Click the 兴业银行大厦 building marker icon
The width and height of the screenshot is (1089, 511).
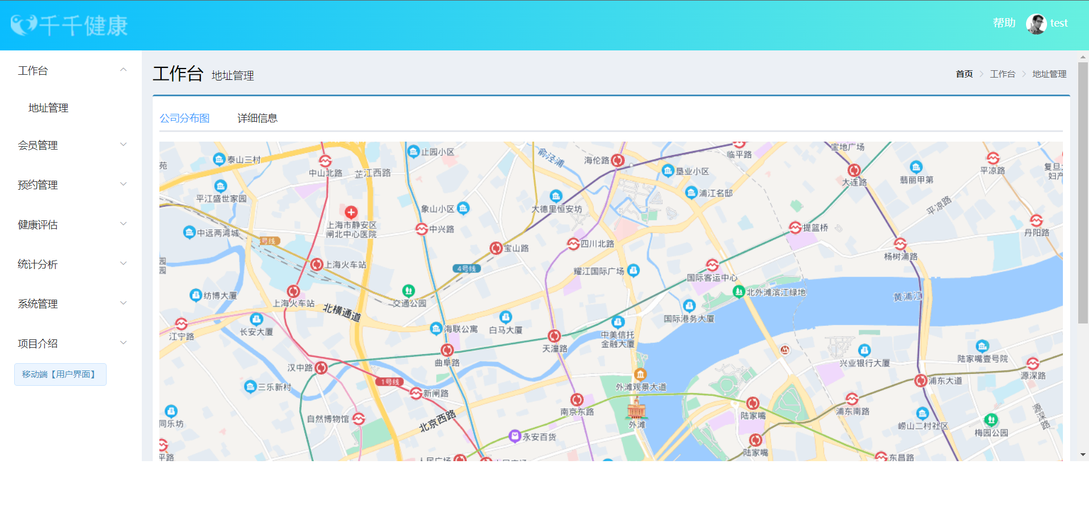[864, 350]
